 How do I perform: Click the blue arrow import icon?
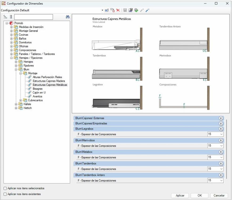click(x=147, y=10)
